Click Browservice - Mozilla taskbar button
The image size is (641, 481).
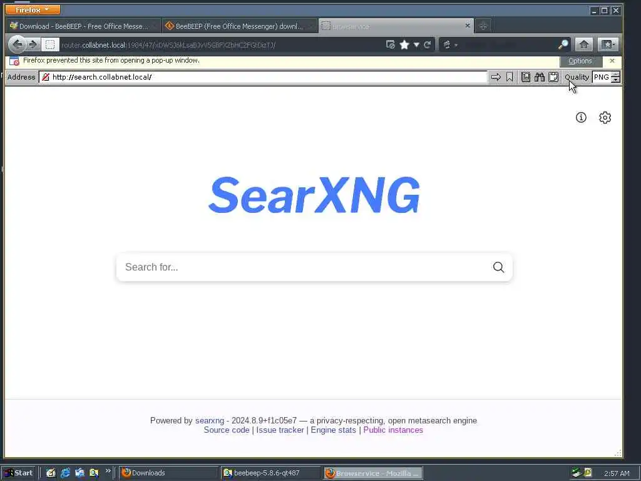click(x=373, y=473)
